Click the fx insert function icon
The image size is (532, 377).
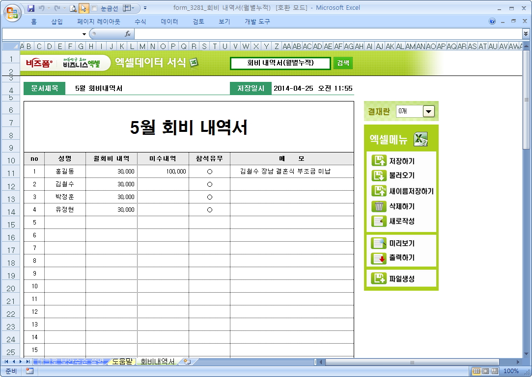pos(128,34)
